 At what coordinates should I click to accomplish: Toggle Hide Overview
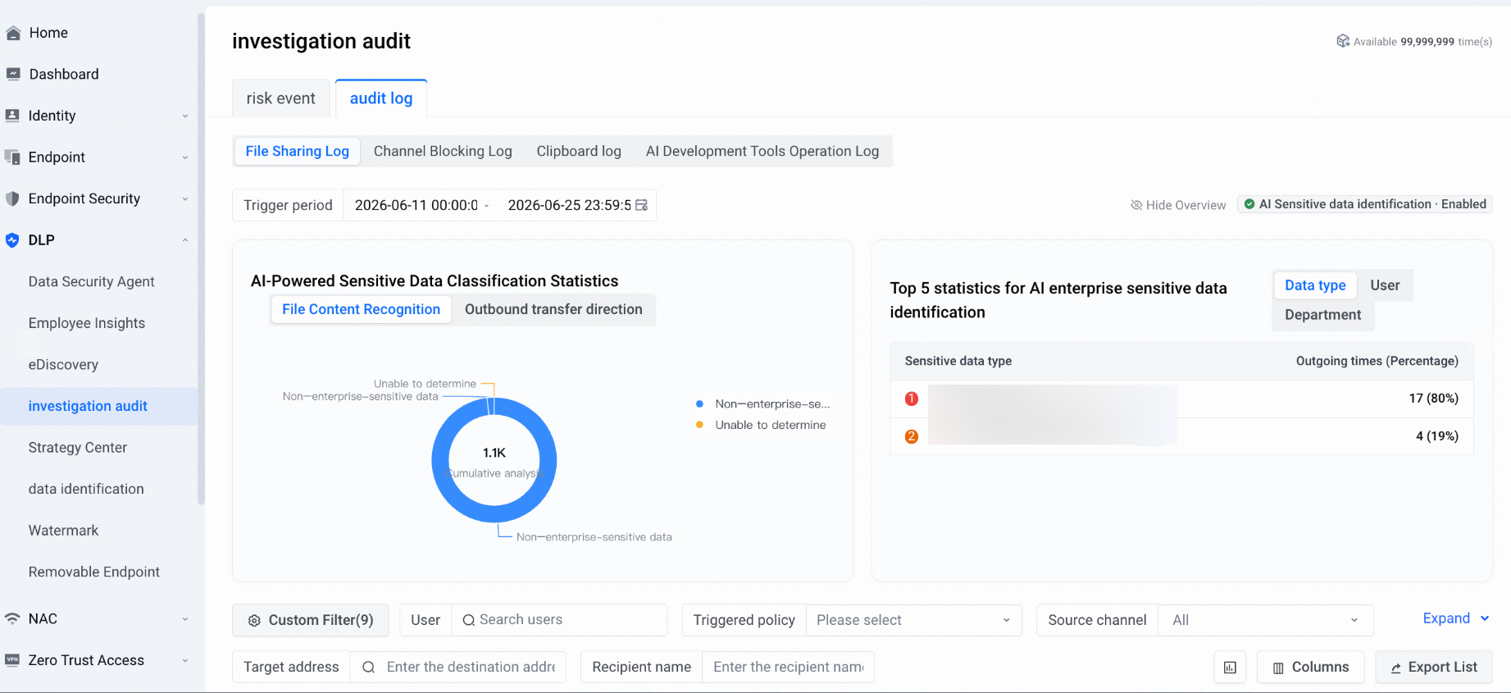tap(1178, 205)
